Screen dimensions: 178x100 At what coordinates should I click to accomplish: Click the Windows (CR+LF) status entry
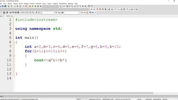pyautogui.click(x=95, y=99)
